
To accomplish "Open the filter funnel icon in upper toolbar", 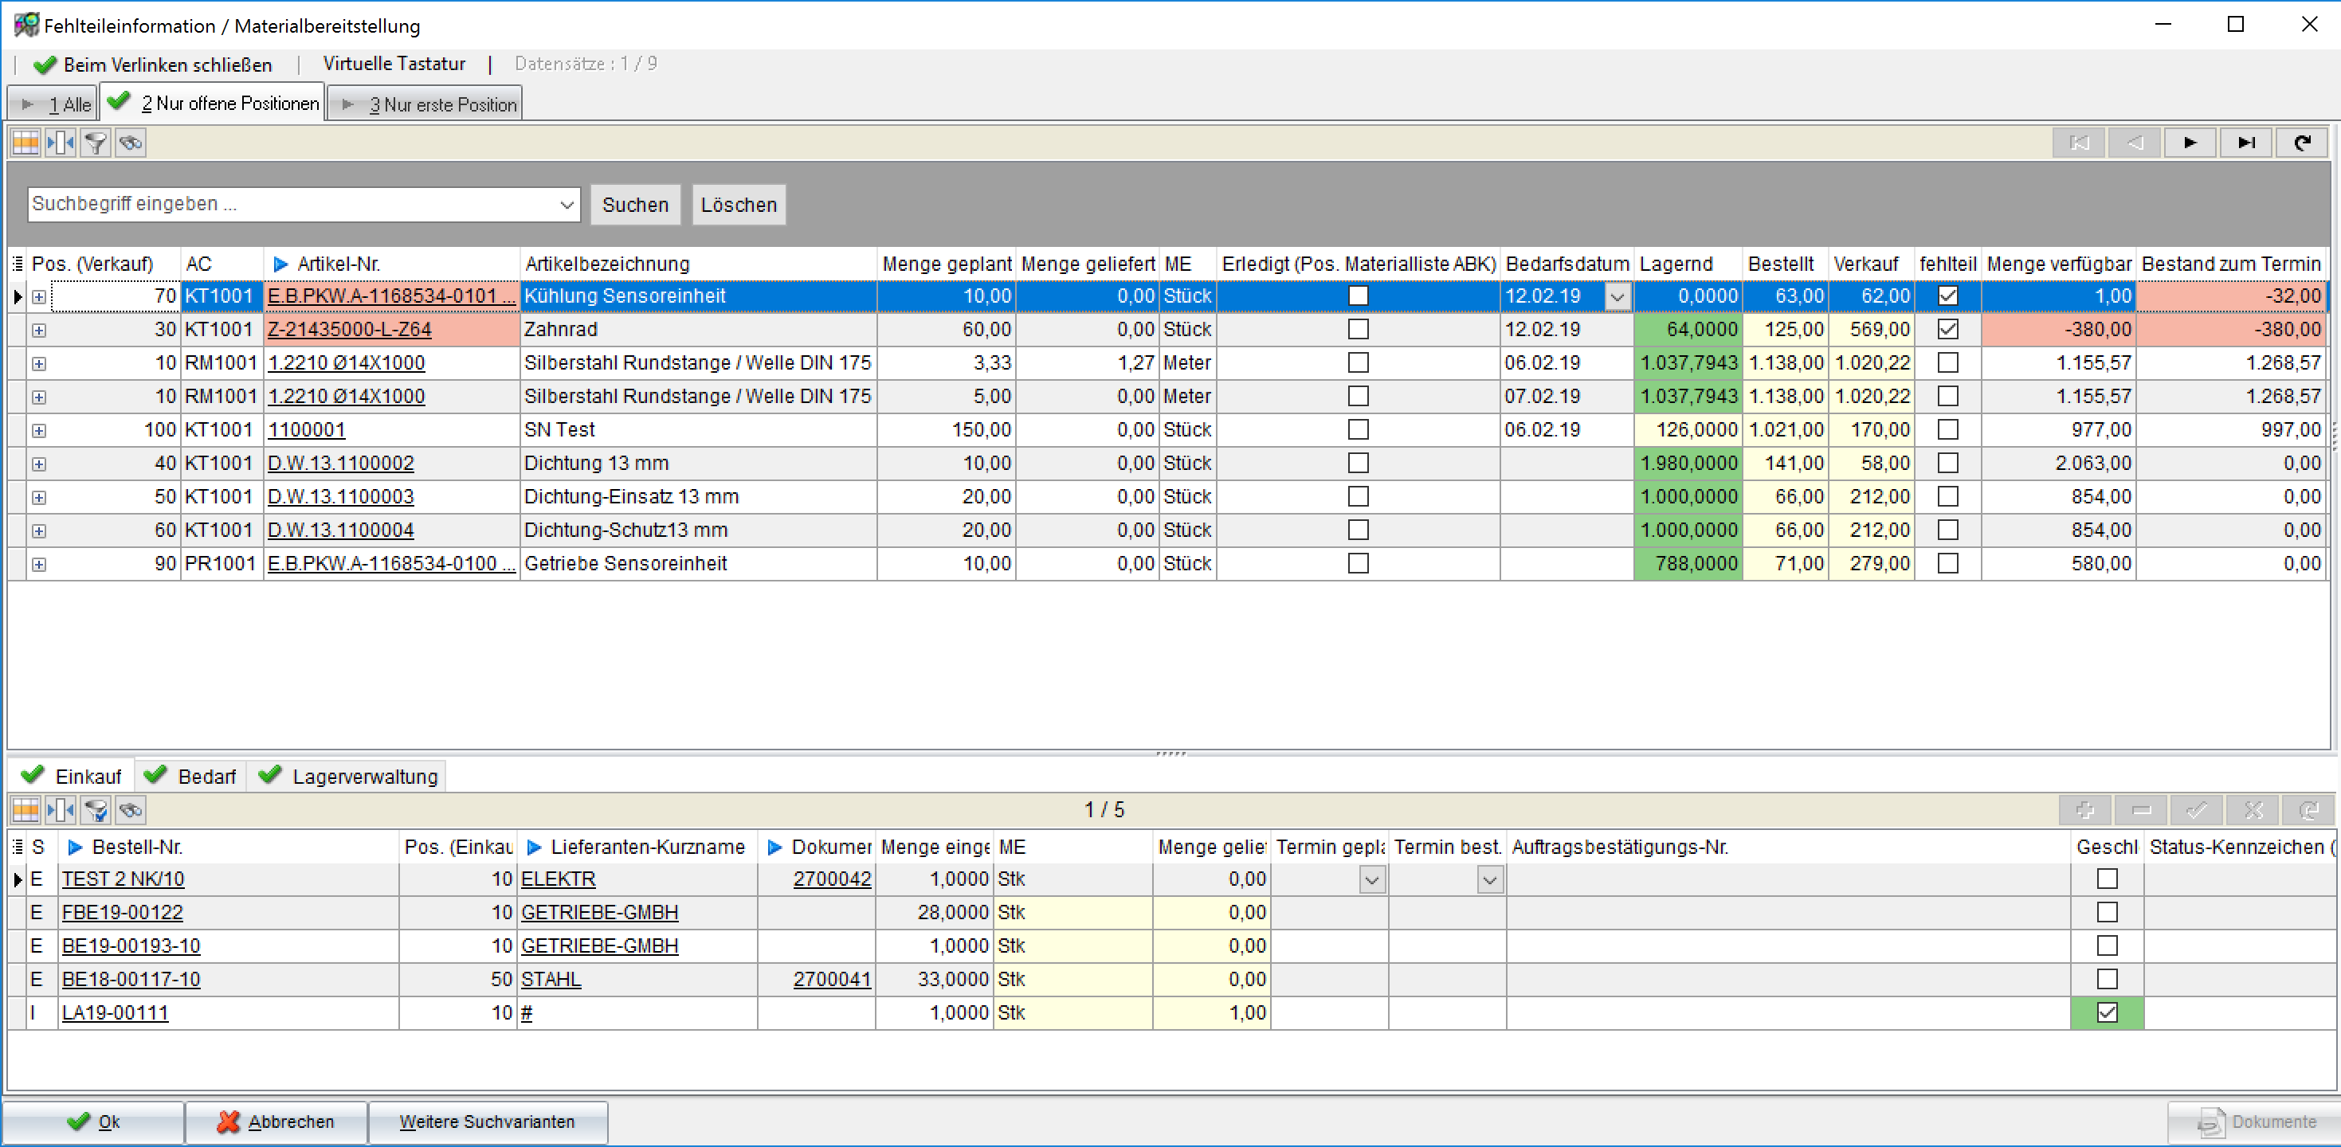I will (96, 143).
